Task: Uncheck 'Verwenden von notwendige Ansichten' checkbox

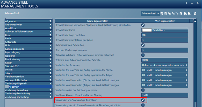Action: (x=143, y=100)
